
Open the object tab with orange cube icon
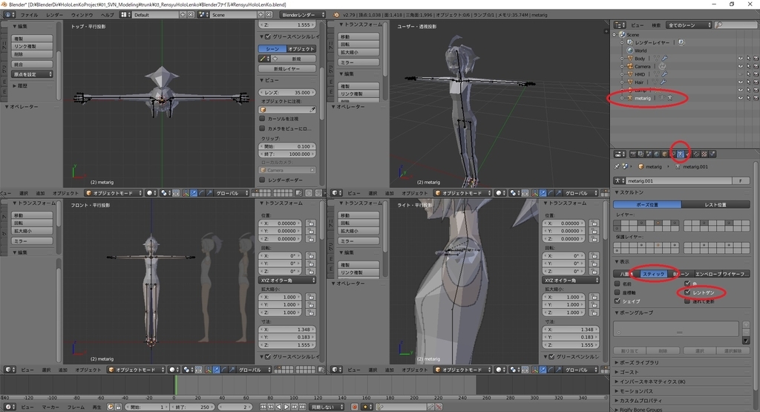pyautogui.click(x=664, y=154)
